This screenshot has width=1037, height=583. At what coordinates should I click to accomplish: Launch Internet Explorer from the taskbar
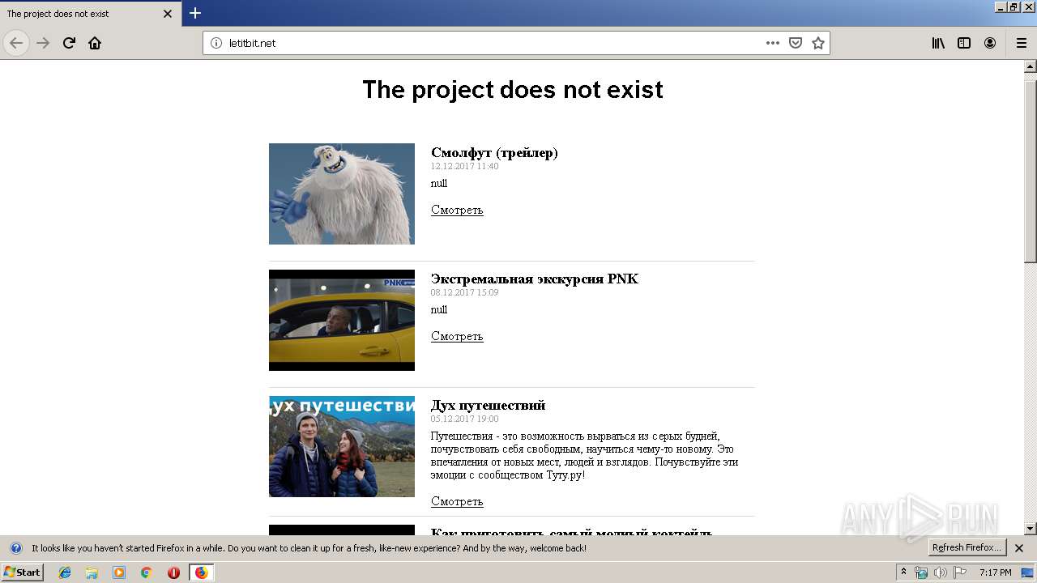pyautogui.click(x=65, y=572)
